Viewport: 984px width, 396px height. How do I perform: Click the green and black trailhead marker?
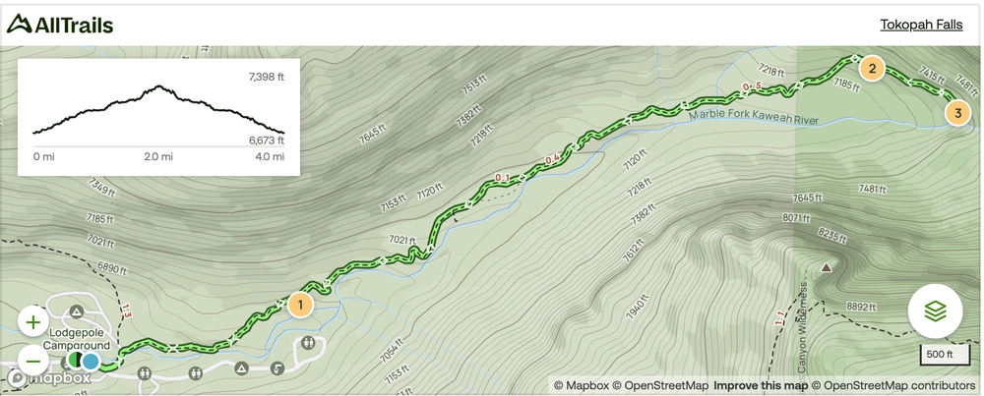pyautogui.click(x=75, y=361)
